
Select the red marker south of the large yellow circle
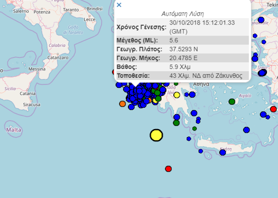pos(168,169)
